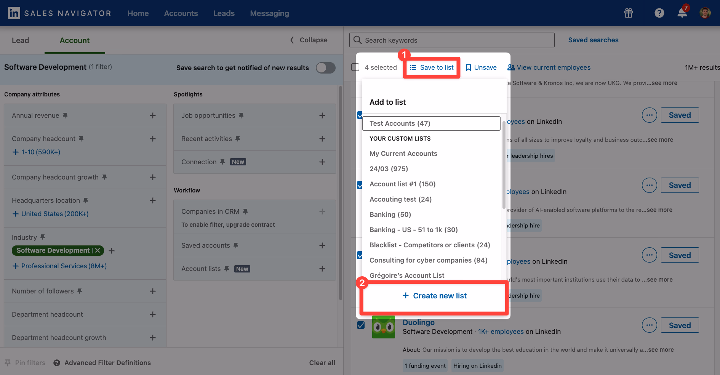The height and width of the screenshot is (375, 720).
Task: Switch to the Lead tab
Action: click(21, 40)
